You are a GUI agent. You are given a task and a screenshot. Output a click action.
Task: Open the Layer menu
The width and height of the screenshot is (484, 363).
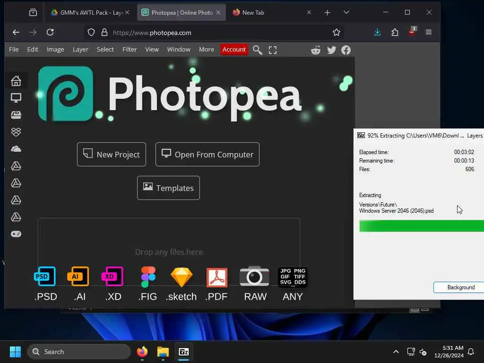80,49
